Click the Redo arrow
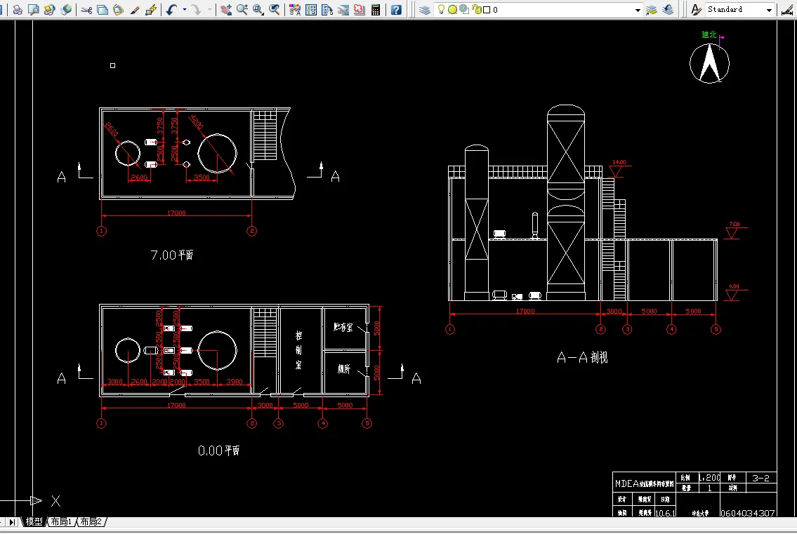 [x=197, y=10]
